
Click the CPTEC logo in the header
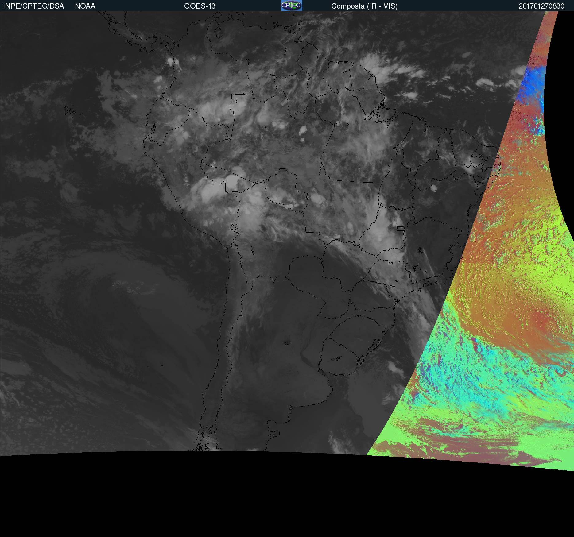click(292, 6)
